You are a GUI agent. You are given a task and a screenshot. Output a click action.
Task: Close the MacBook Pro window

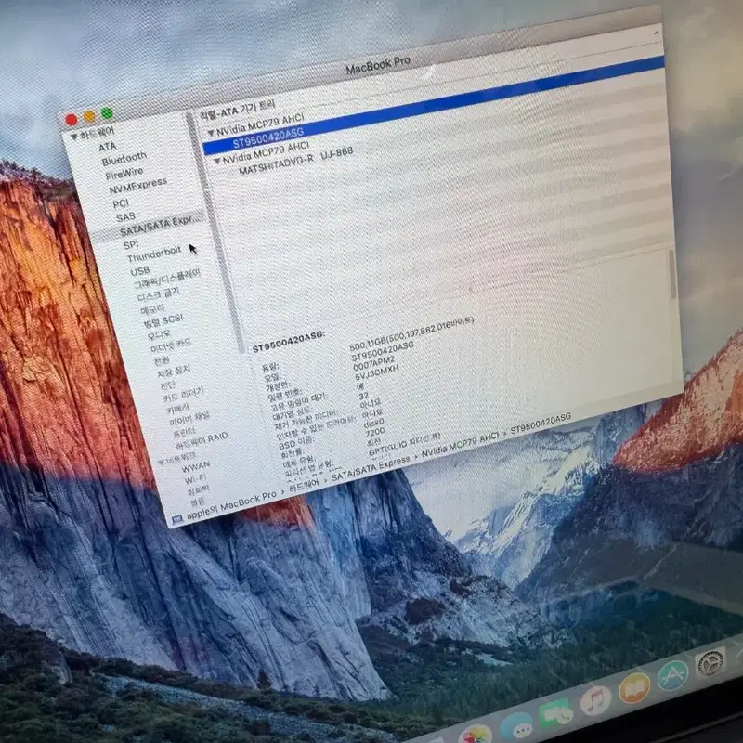click(72, 120)
